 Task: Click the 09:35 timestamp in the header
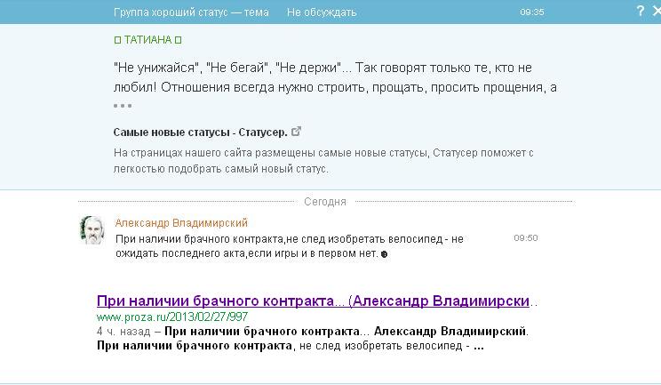531,12
